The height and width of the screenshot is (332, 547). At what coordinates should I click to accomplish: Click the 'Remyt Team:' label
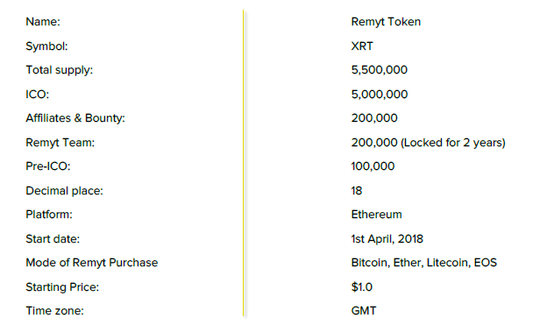60,143
